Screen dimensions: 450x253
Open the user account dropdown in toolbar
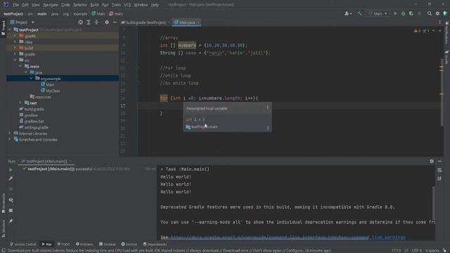(x=348, y=13)
